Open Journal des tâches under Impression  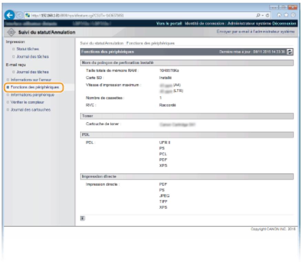tap(32, 57)
